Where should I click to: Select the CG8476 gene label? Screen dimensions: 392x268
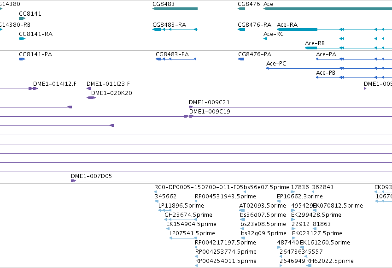pyautogui.click(x=249, y=4)
